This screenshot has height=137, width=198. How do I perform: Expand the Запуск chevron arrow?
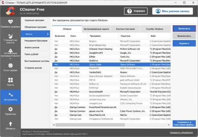[x=48, y=34]
